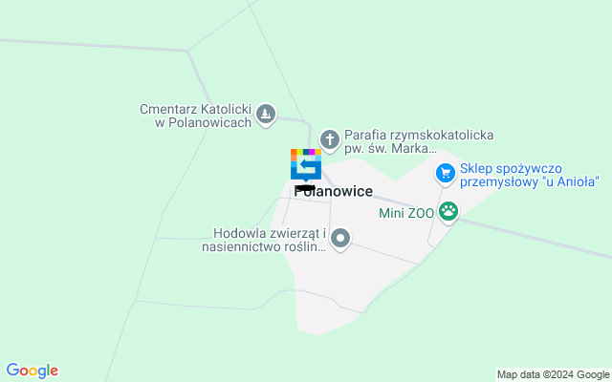Click the Polanowice village name
Screen dimensions: 612x382
click(x=334, y=191)
